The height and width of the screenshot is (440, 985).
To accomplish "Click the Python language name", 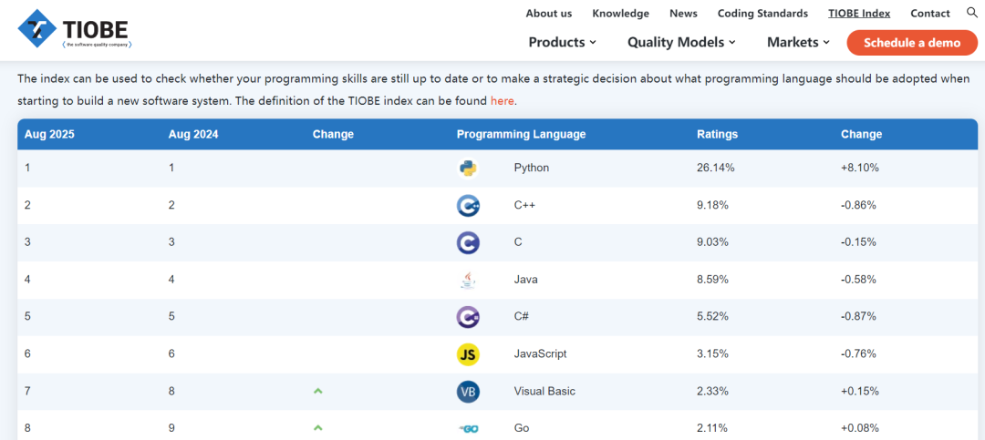I will click(x=532, y=169).
